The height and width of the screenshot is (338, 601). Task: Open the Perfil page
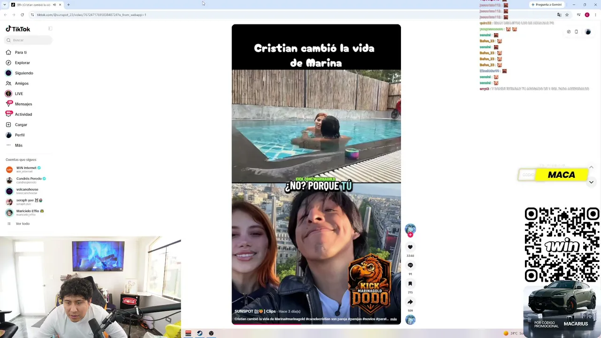20,135
